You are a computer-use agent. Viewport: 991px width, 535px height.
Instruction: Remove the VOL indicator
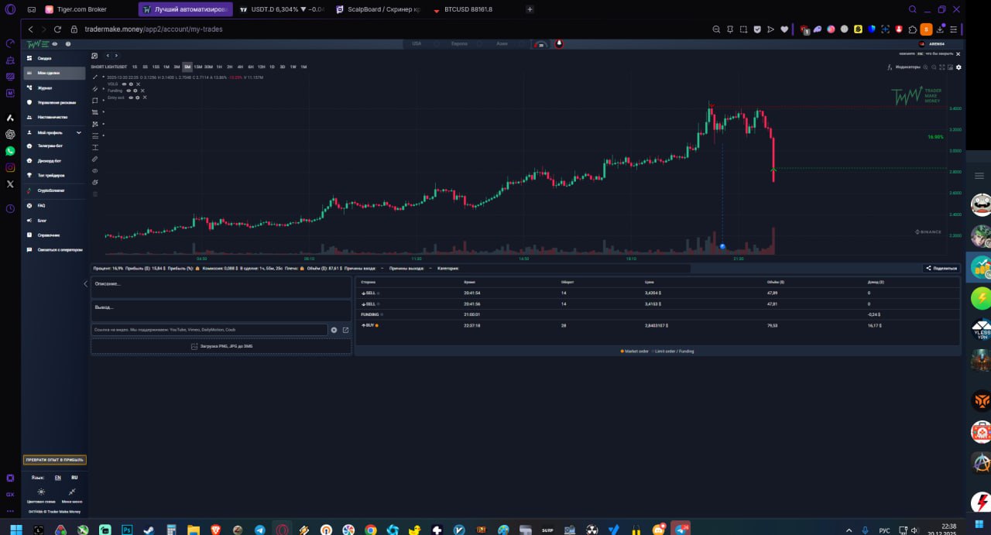138,84
